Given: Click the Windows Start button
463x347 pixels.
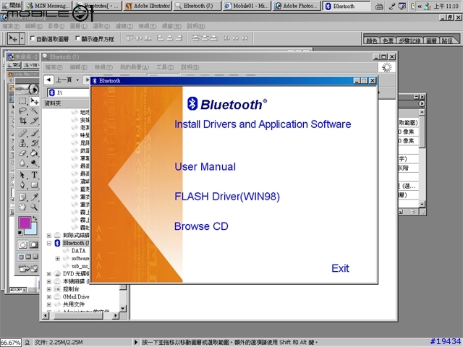Looking at the screenshot, I should [11, 5].
